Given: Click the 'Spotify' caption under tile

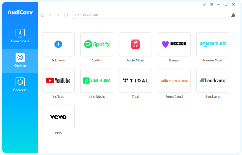Looking at the screenshot, I should click(97, 60).
